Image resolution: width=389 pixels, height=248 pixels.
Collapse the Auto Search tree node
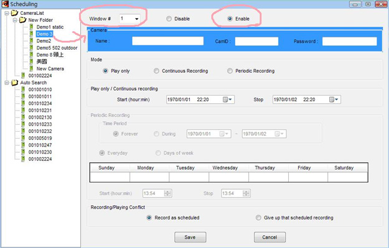7,83
